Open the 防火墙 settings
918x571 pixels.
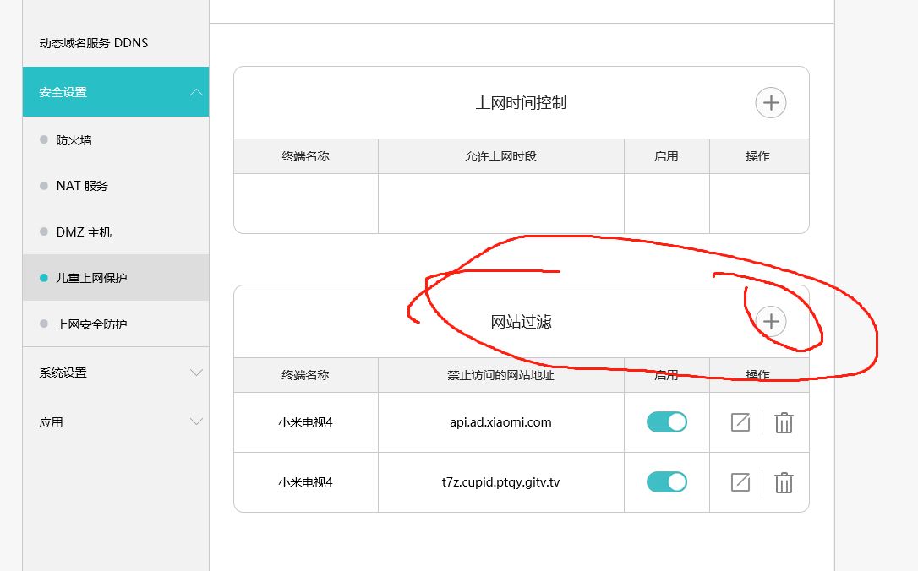pos(74,140)
